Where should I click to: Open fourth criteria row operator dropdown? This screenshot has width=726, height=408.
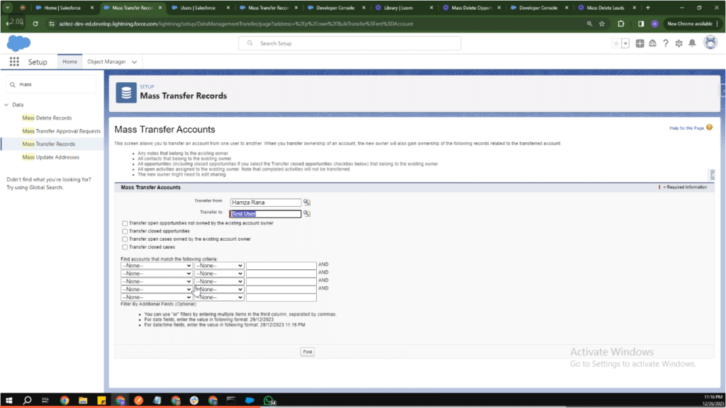[x=219, y=289]
